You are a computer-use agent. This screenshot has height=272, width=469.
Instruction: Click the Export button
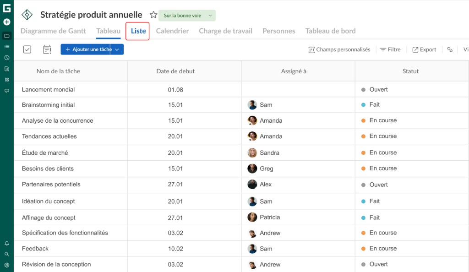coord(424,49)
